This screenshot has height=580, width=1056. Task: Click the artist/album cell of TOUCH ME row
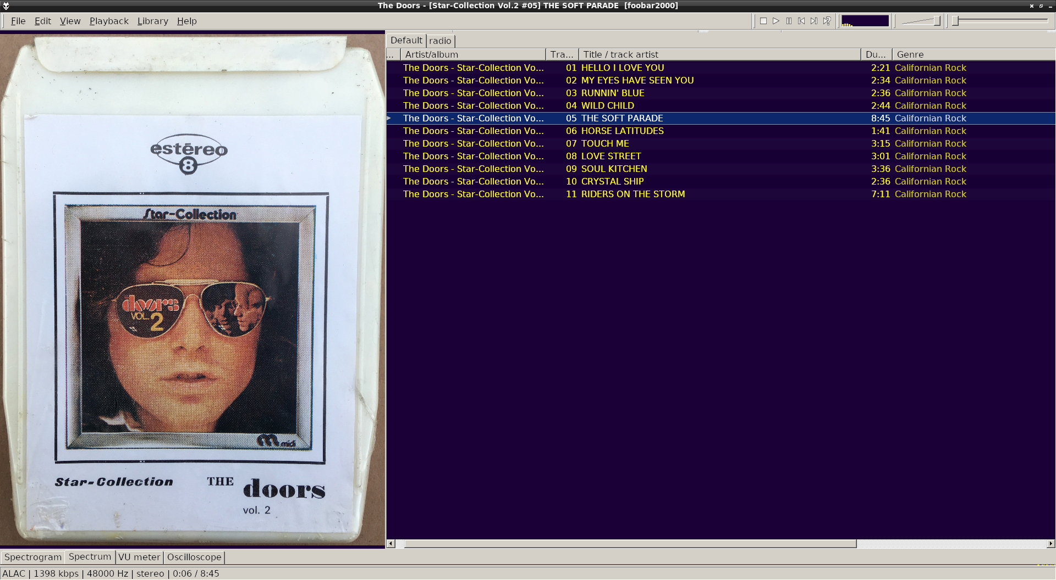tap(473, 143)
